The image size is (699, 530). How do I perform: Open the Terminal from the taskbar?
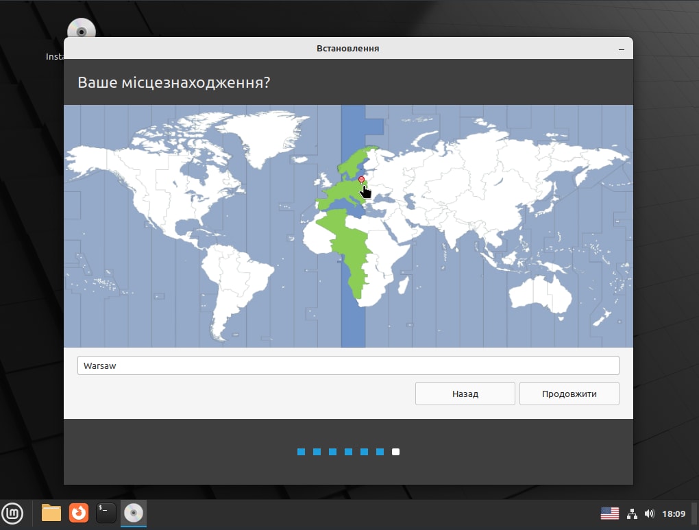click(106, 513)
